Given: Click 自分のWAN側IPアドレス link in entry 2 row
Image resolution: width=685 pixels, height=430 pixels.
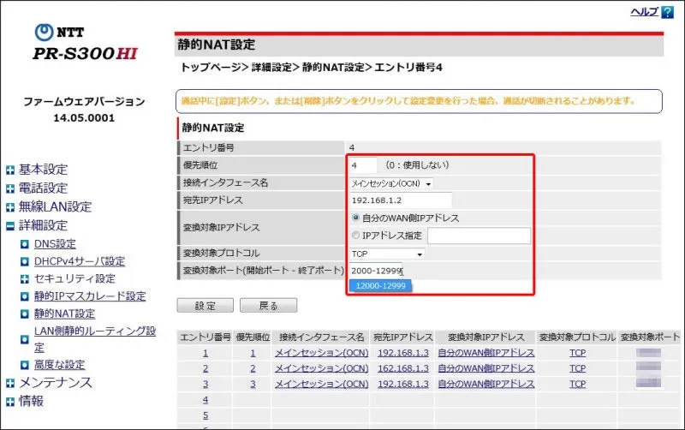Looking at the screenshot, I should (x=486, y=368).
